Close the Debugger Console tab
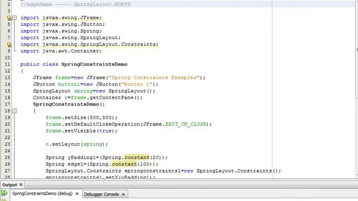 [123, 194]
